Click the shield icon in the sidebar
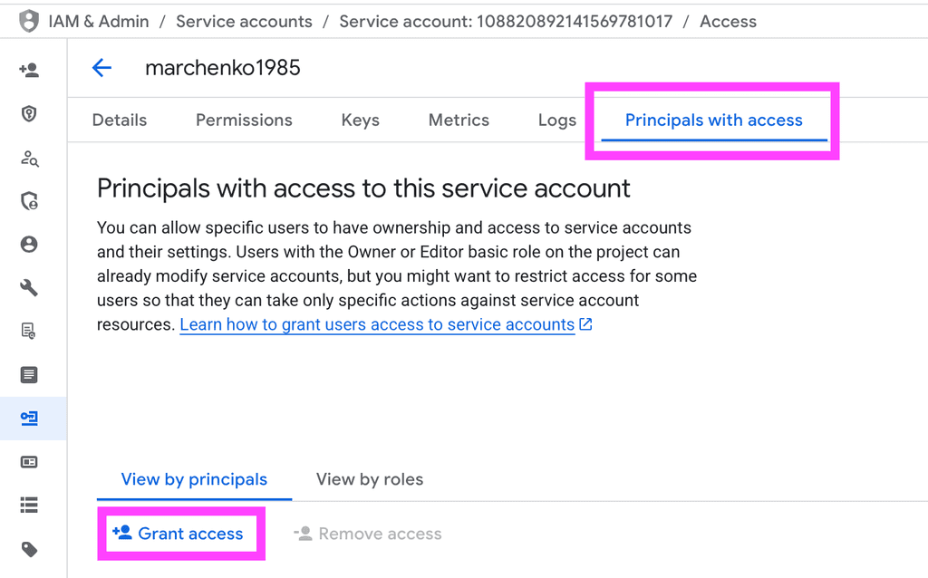The image size is (928, 578). [x=29, y=113]
